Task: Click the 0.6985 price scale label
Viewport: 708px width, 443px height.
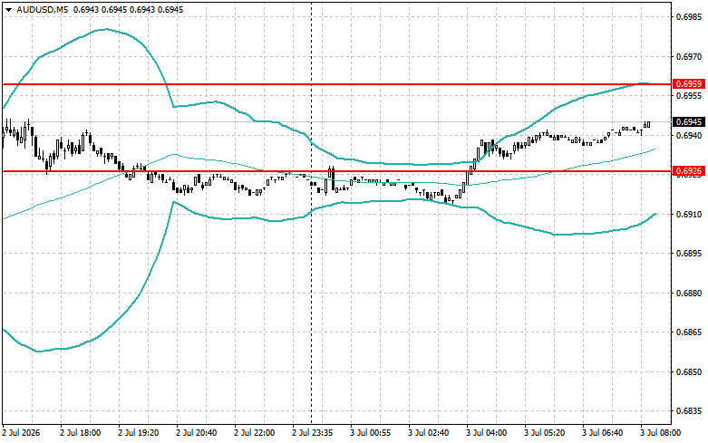Action: (689, 17)
